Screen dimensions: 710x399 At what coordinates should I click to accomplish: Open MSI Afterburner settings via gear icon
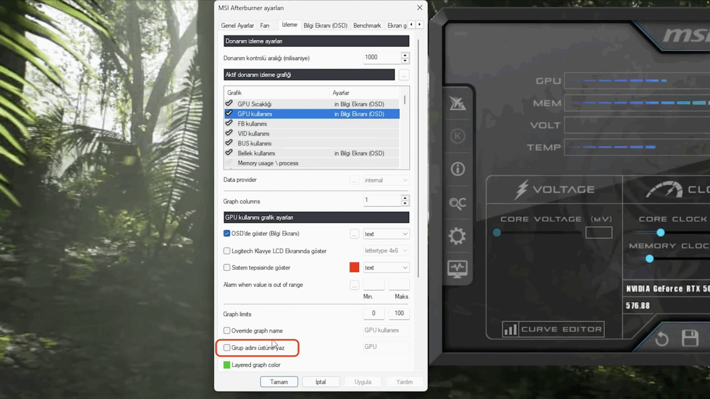458,236
